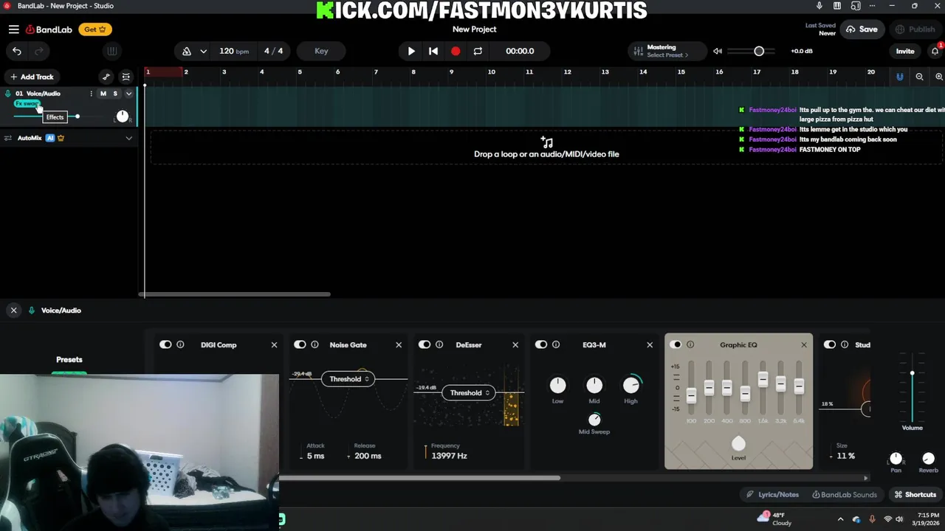
Task: Show info for EQ3-M effect
Action: tap(556, 344)
